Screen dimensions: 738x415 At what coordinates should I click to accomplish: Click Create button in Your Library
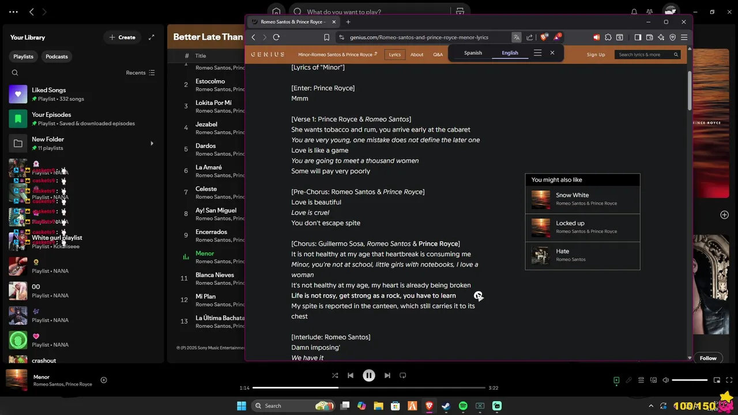coord(122,37)
